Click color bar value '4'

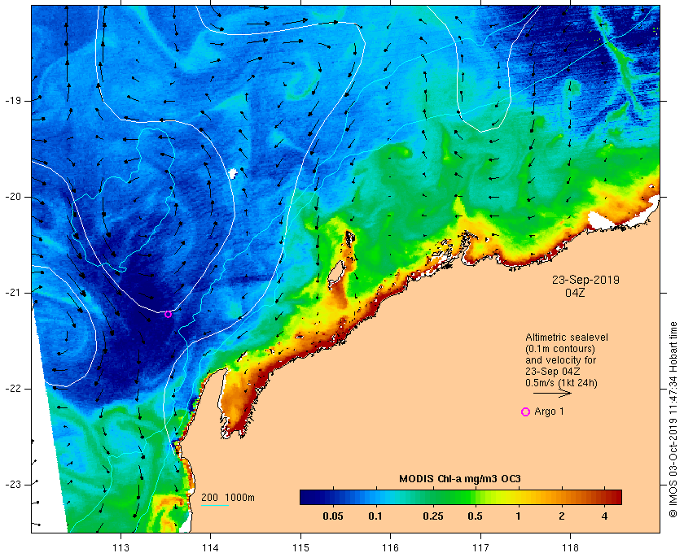[604, 516]
